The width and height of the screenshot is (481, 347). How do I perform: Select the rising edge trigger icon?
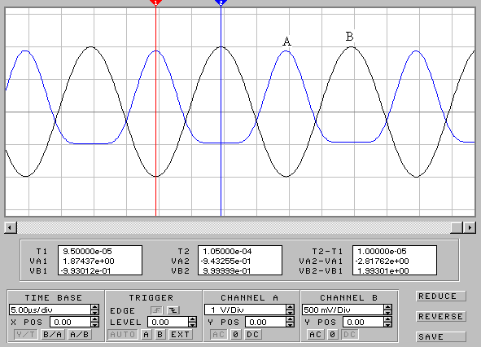click(157, 310)
